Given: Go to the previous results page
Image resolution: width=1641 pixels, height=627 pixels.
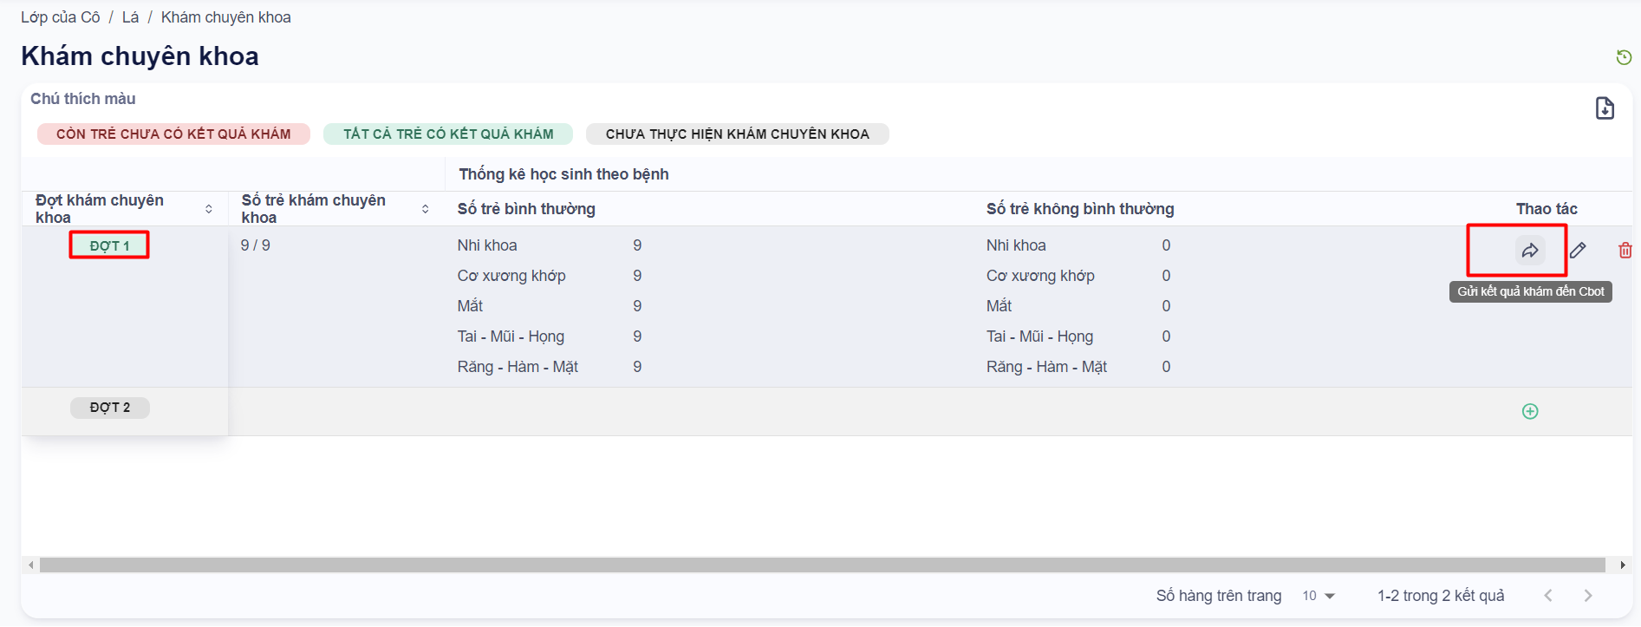Looking at the screenshot, I should pos(1548,596).
